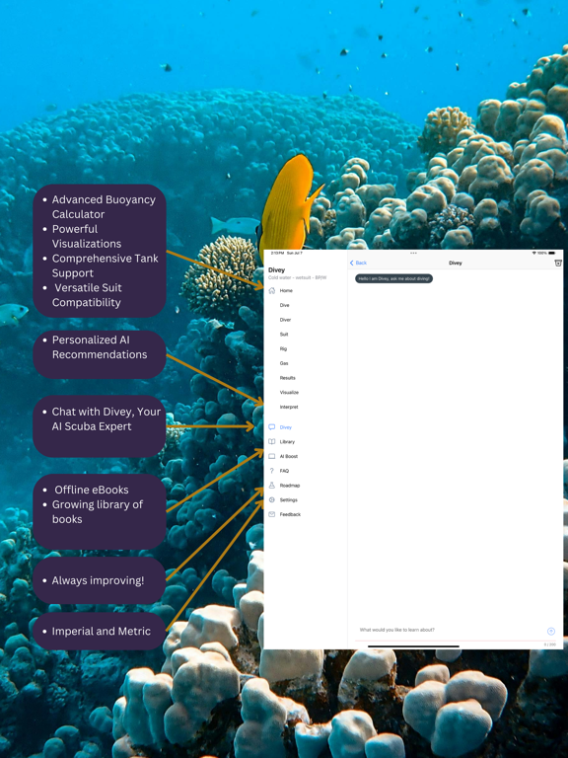Tap the 'Hello I am Divey' message bubble
The height and width of the screenshot is (758, 568).
click(394, 279)
